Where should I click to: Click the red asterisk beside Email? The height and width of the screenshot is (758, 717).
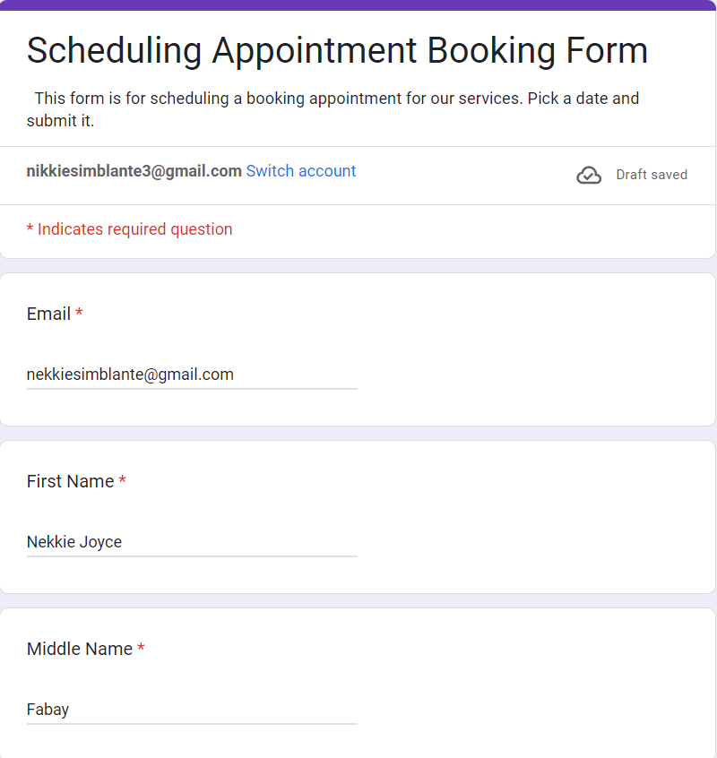79,314
